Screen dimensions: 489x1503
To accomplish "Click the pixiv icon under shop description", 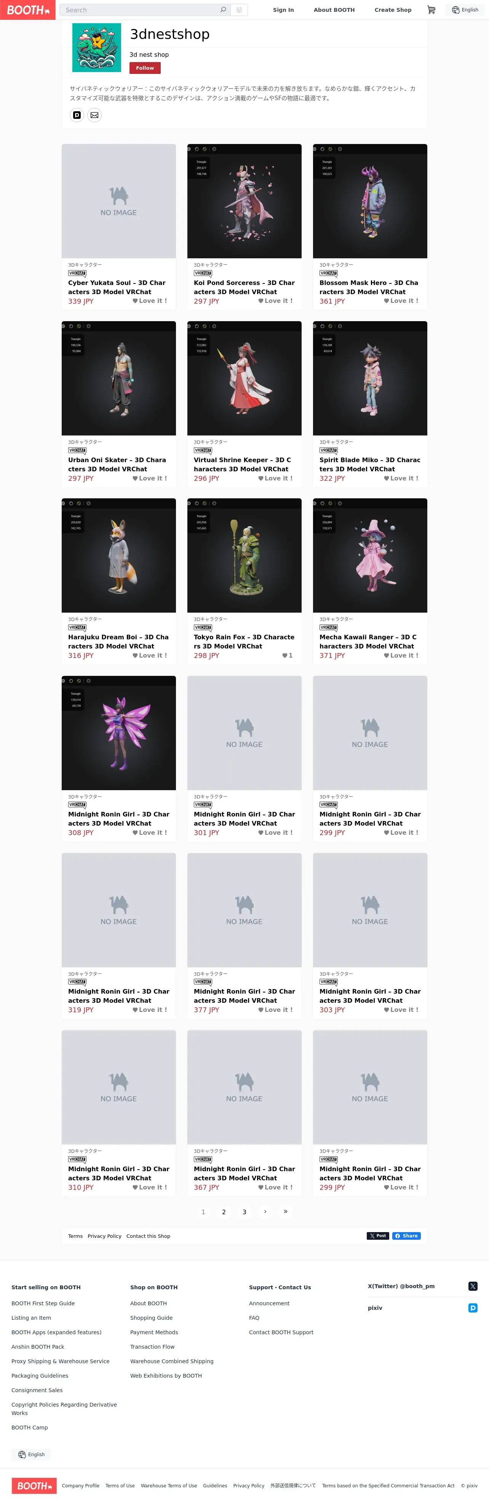I will pos(77,115).
